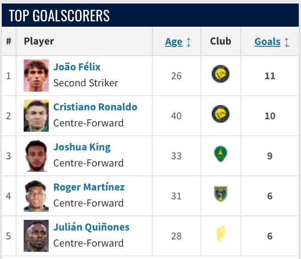Click Roger Martínez's club crest icon

pos(221,194)
